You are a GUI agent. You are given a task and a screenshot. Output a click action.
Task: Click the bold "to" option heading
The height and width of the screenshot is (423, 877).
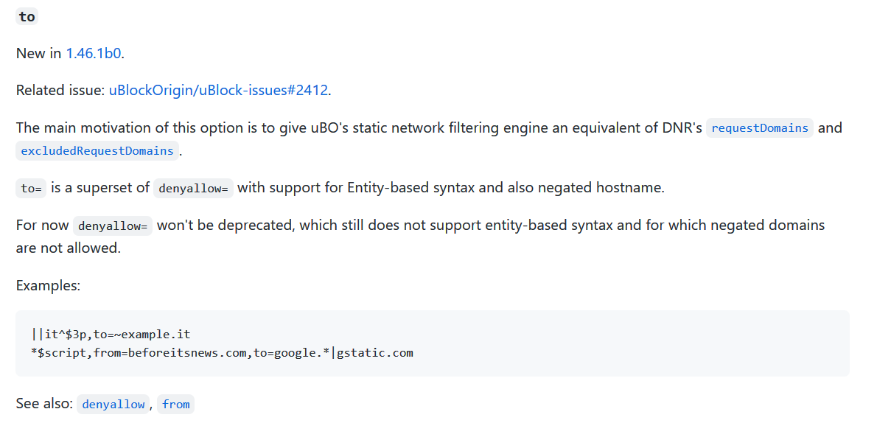pyautogui.click(x=27, y=17)
